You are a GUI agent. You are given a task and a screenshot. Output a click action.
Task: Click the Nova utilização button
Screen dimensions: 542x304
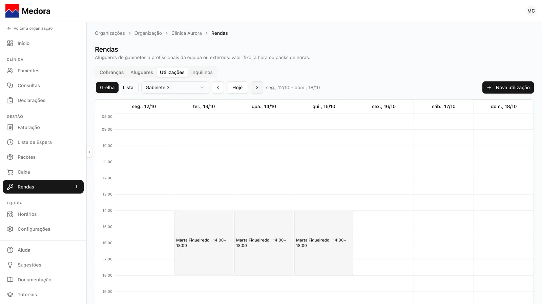pos(508,87)
